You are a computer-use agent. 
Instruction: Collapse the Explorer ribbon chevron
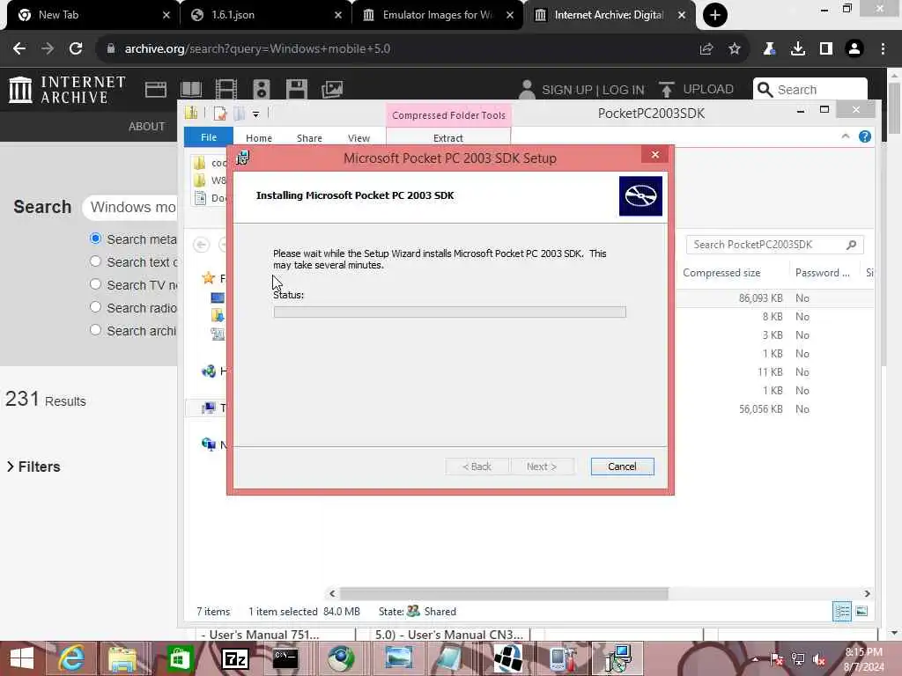[x=845, y=136]
